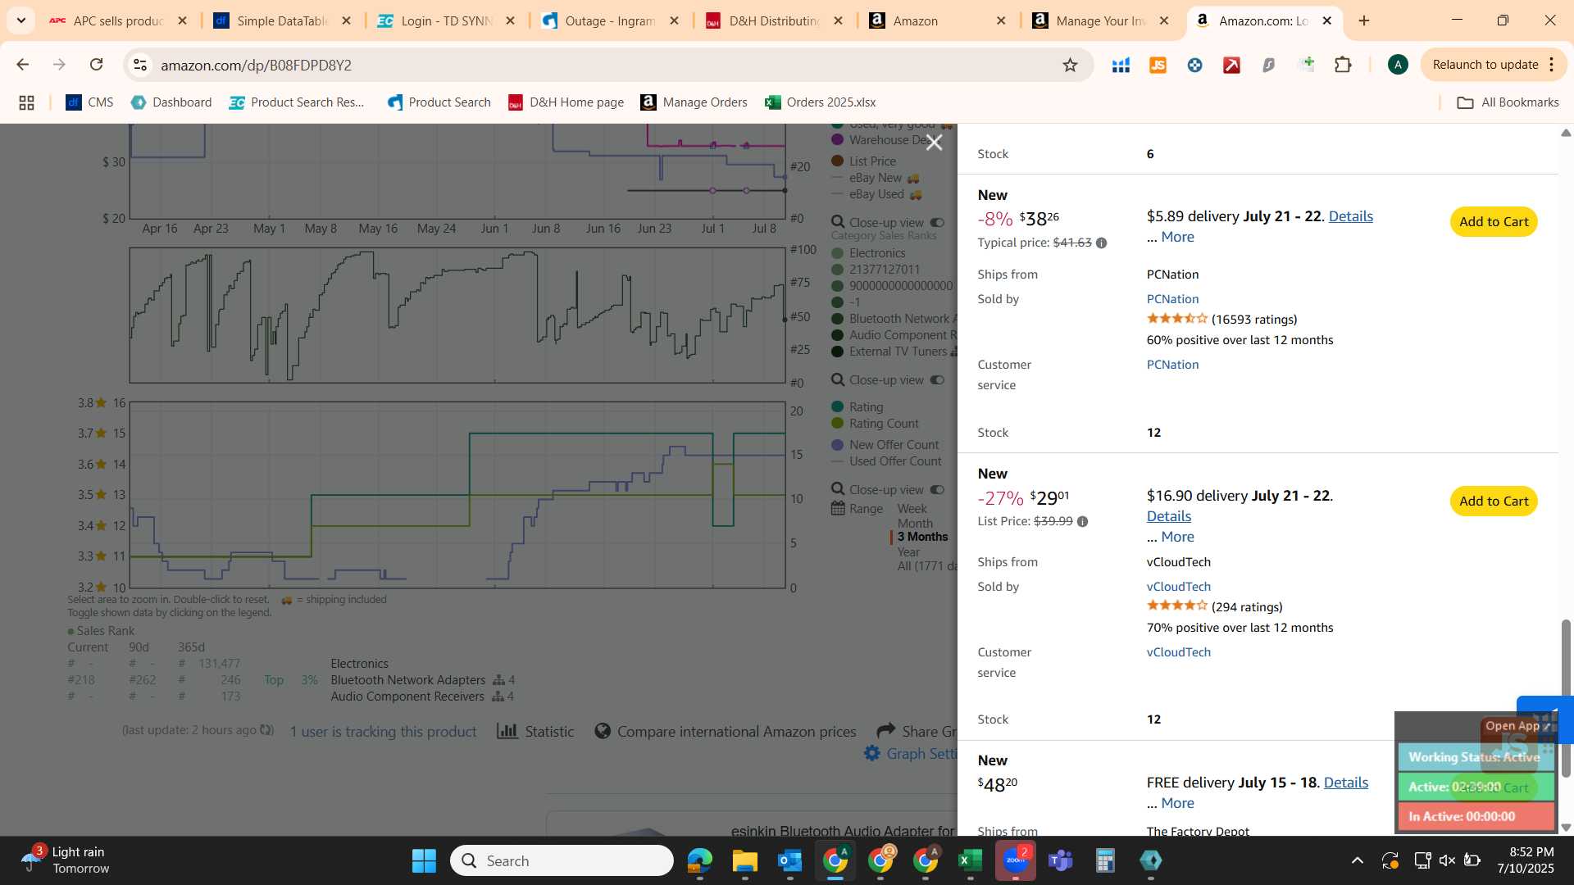The height and width of the screenshot is (885, 1574).
Task: Reload the Amazon page
Action: (x=97, y=65)
